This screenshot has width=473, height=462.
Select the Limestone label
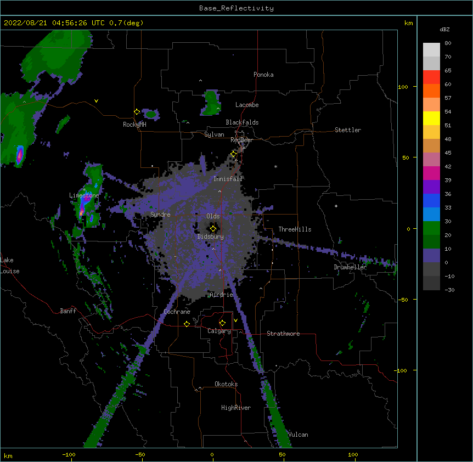(x=84, y=195)
